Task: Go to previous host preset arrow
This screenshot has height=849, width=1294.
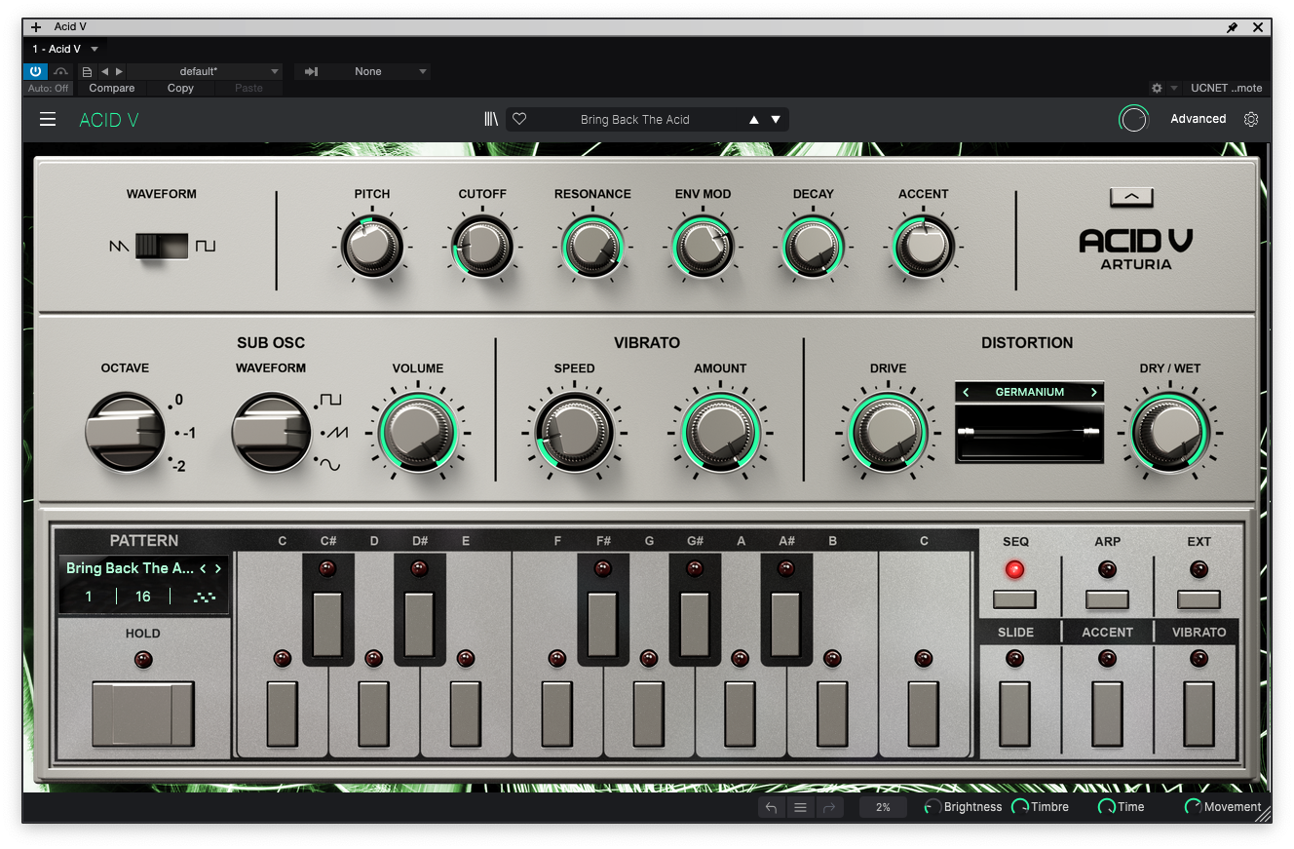Action: [x=105, y=71]
